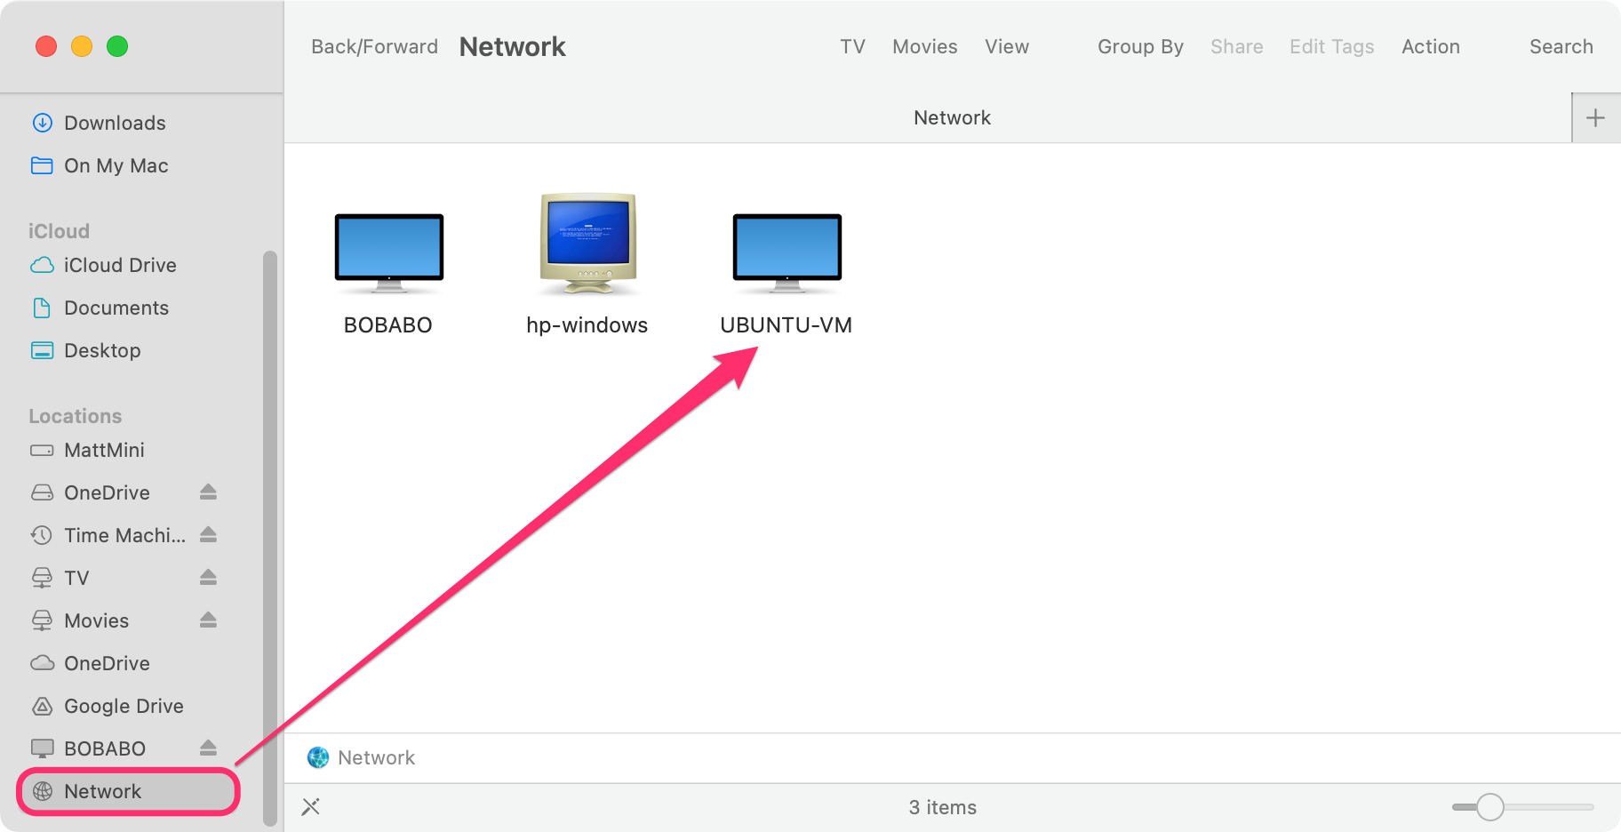The image size is (1621, 832).
Task: Click Search in the toolbar
Action: coord(1561,47)
